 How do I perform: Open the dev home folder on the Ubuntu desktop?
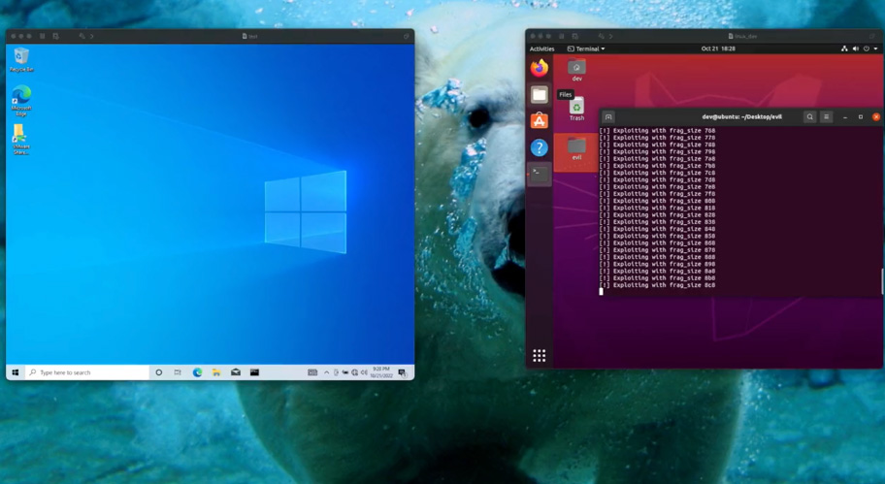coord(576,70)
